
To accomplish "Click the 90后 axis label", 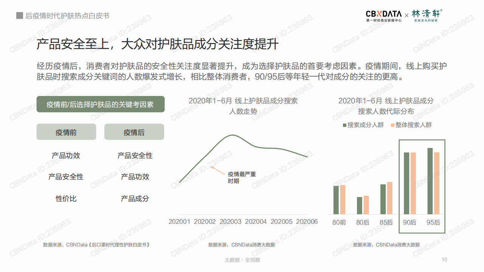I will click(x=410, y=223).
